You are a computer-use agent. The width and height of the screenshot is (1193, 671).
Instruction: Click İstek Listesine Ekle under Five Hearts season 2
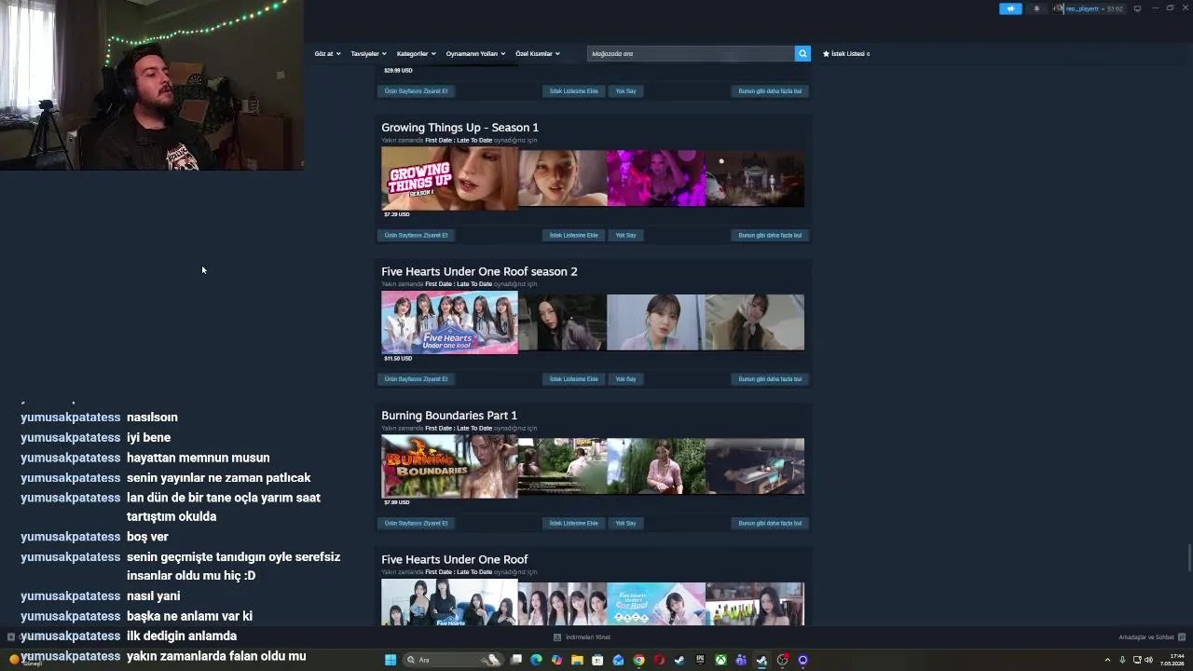[573, 379]
